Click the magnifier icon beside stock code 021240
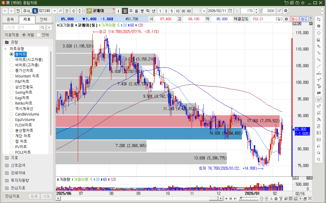The image size is (326, 203). pyautogui.click(x=60, y=11)
